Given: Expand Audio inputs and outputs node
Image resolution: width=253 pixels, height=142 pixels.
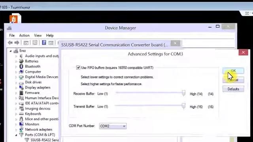Looking at the screenshot, I should click(16, 56).
